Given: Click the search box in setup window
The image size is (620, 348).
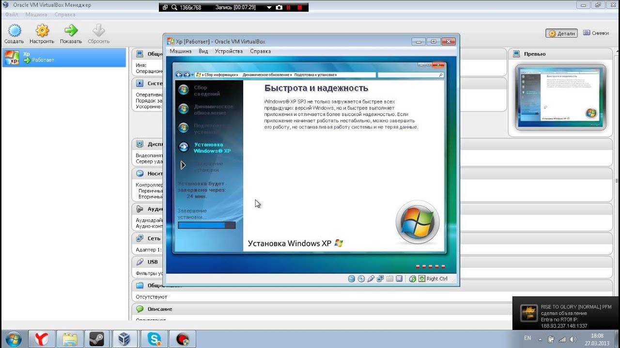Looking at the screenshot, I should pos(411,75).
